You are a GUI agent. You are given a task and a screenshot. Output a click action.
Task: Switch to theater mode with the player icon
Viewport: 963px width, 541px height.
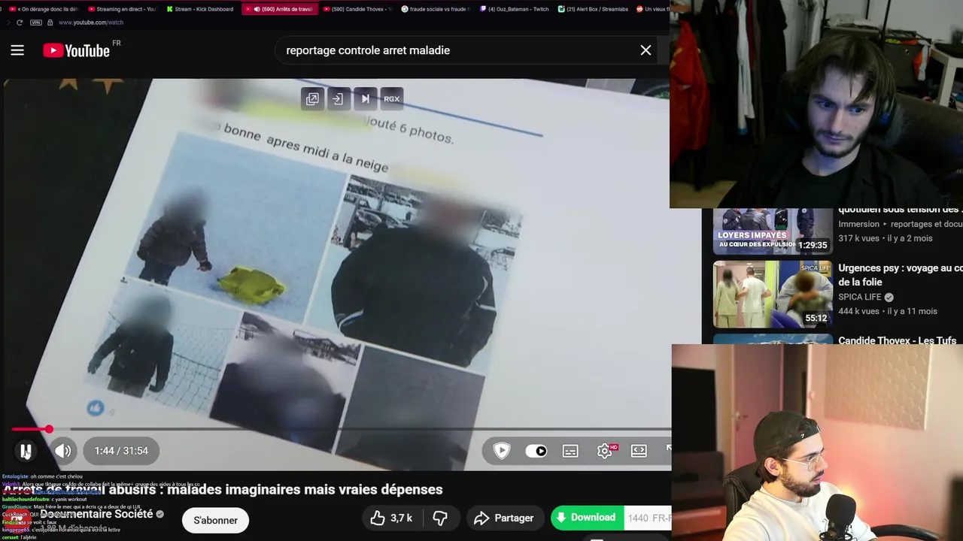[x=639, y=451]
